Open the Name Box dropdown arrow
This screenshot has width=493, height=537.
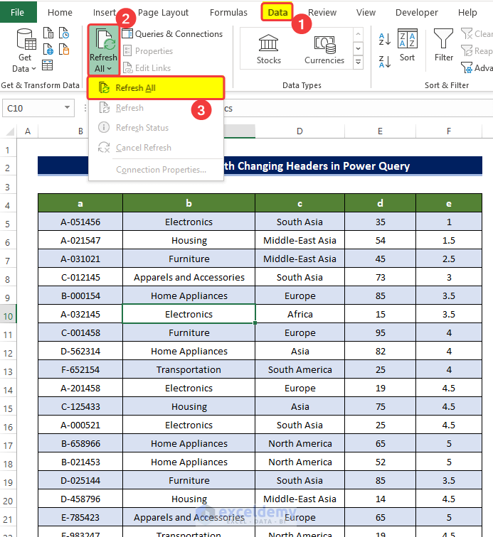(68, 107)
